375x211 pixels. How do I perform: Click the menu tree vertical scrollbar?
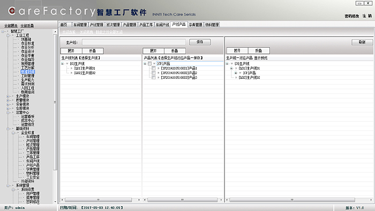pos(55,102)
